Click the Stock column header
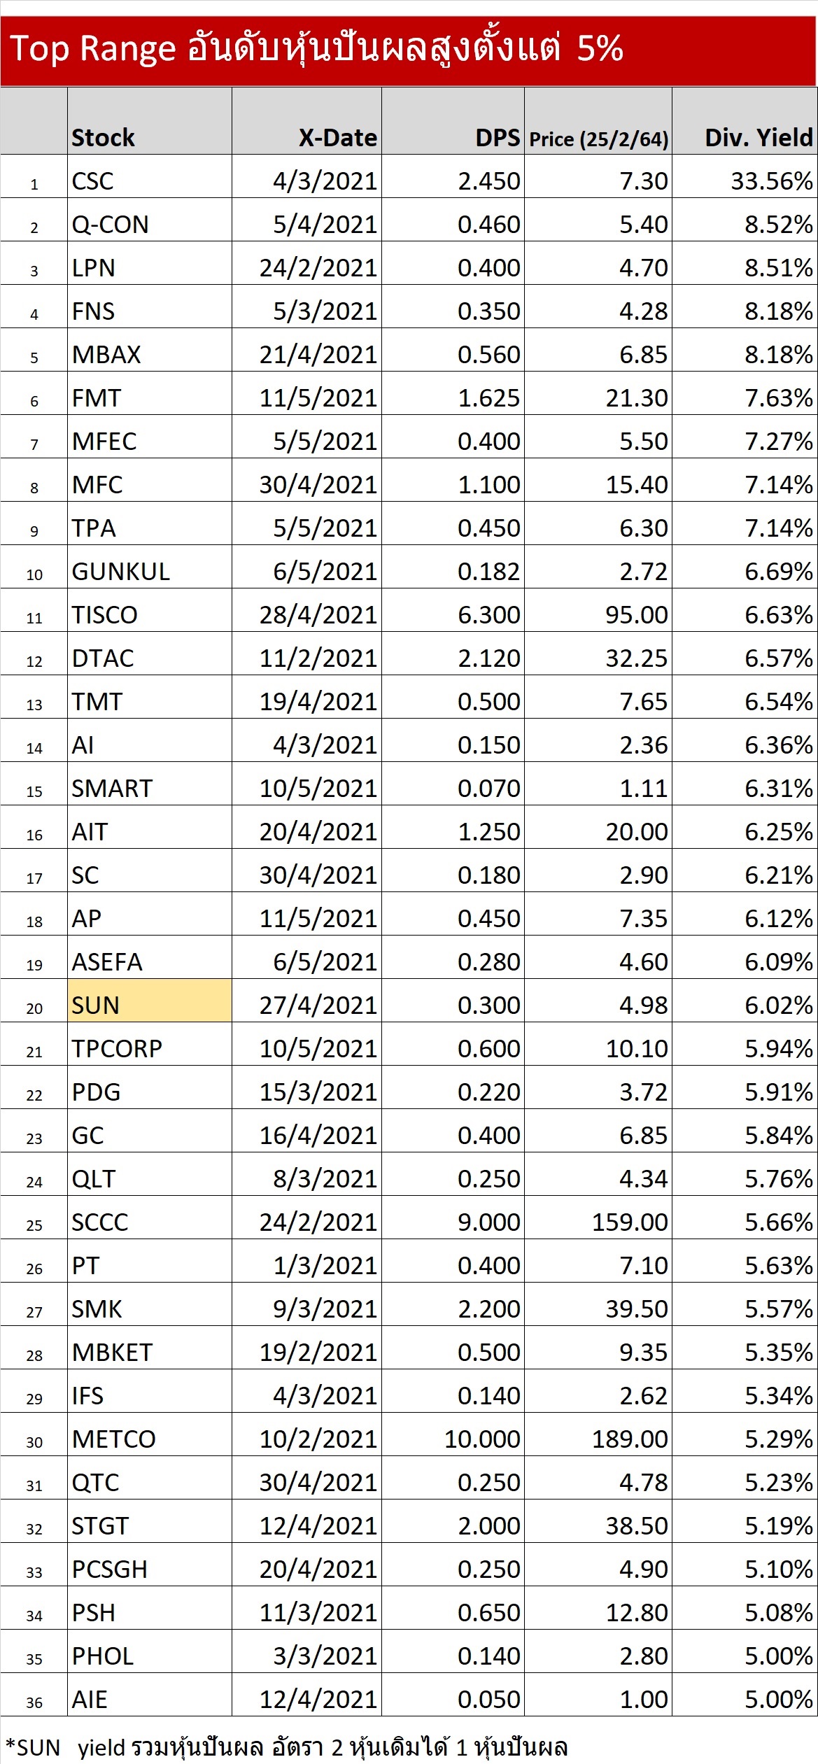Image resolution: width=818 pixels, height=1764 pixels. coord(150,121)
